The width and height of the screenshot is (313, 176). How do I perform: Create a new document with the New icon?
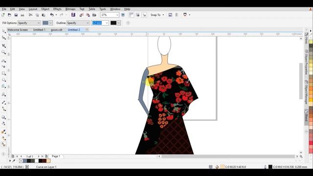(3, 15)
